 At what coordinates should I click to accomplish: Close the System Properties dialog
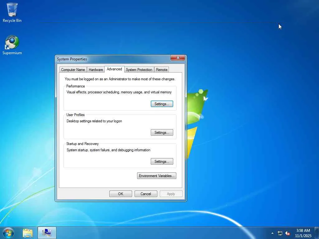pyautogui.click(x=178, y=58)
